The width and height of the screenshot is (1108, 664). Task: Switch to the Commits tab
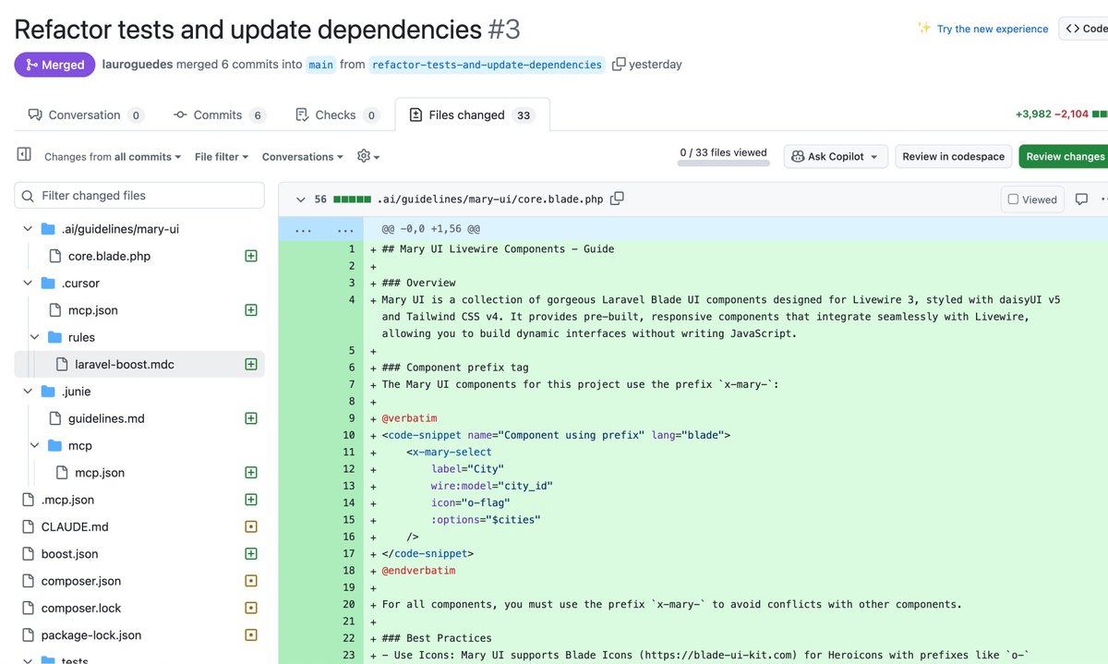220,115
